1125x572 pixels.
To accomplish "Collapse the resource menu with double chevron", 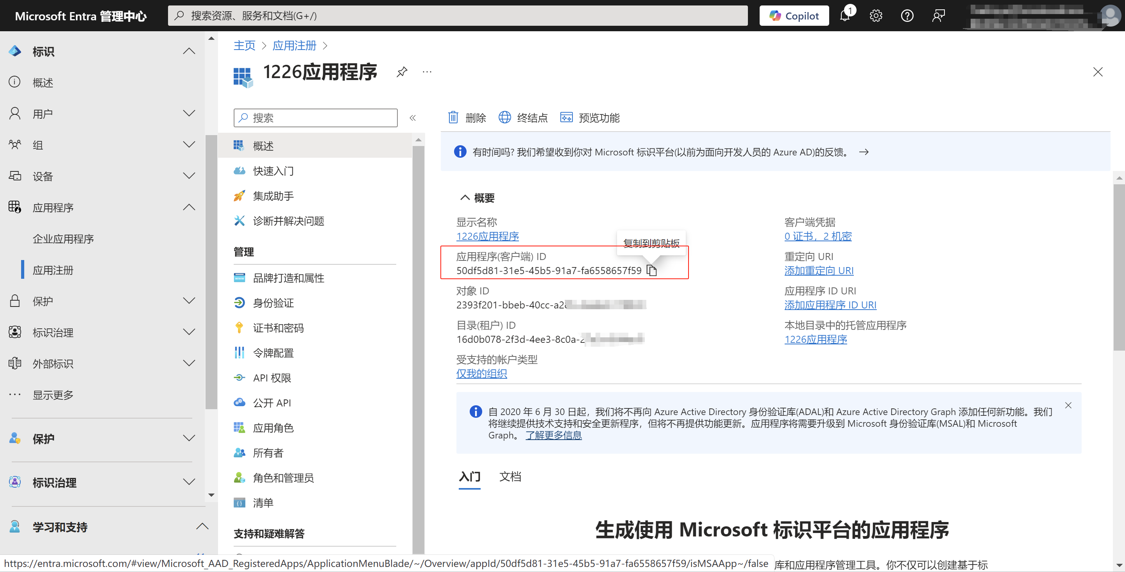I will 412,118.
